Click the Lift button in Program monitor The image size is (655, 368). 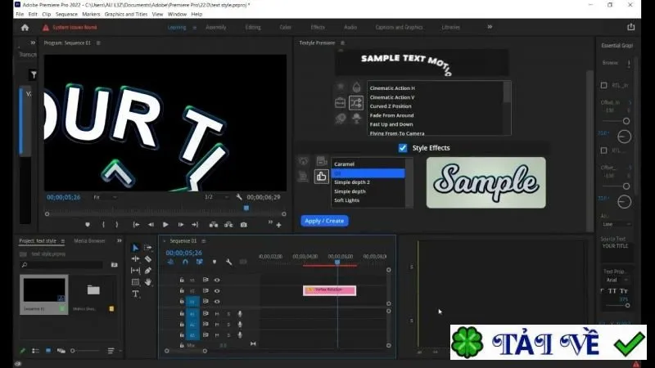click(214, 224)
